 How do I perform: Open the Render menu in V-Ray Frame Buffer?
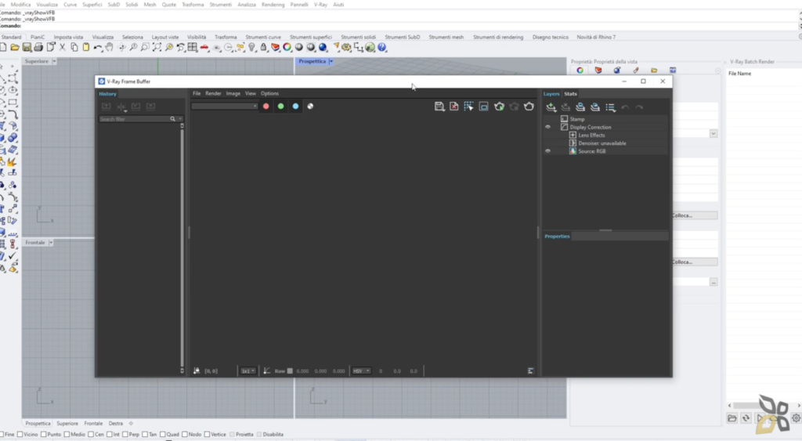pyautogui.click(x=213, y=94)
